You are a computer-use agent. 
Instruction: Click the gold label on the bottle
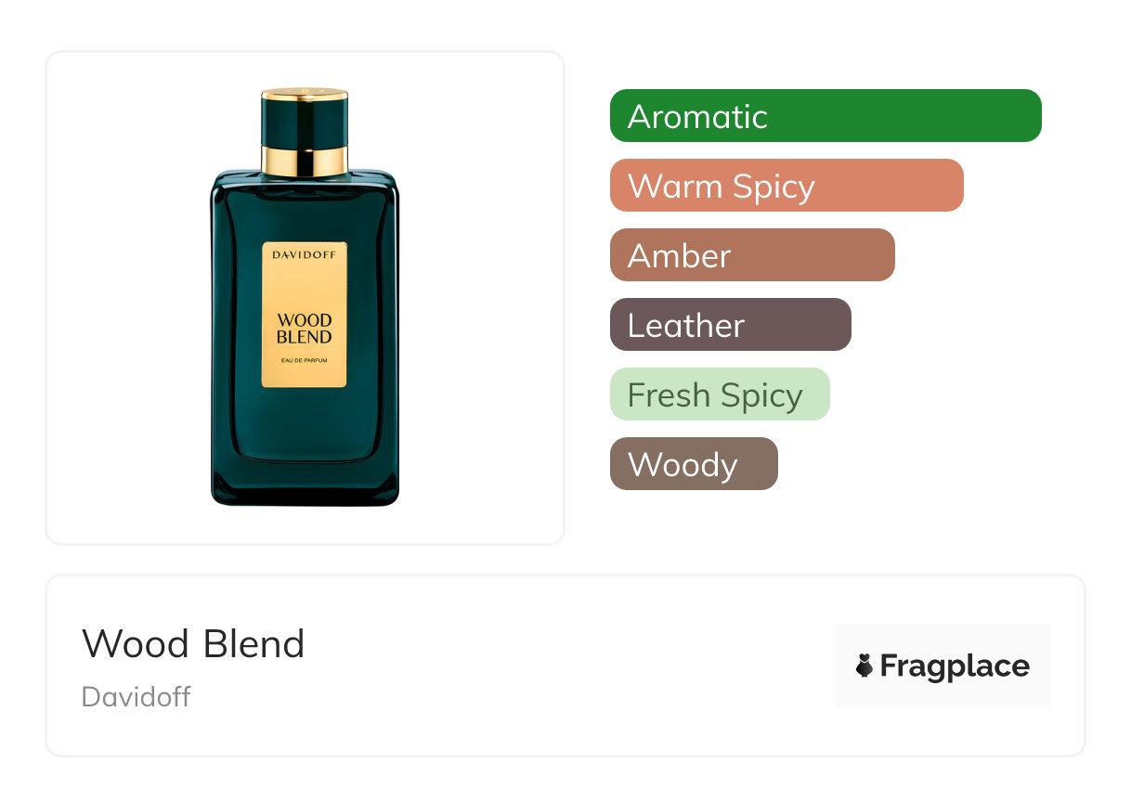tap(305, 315)
